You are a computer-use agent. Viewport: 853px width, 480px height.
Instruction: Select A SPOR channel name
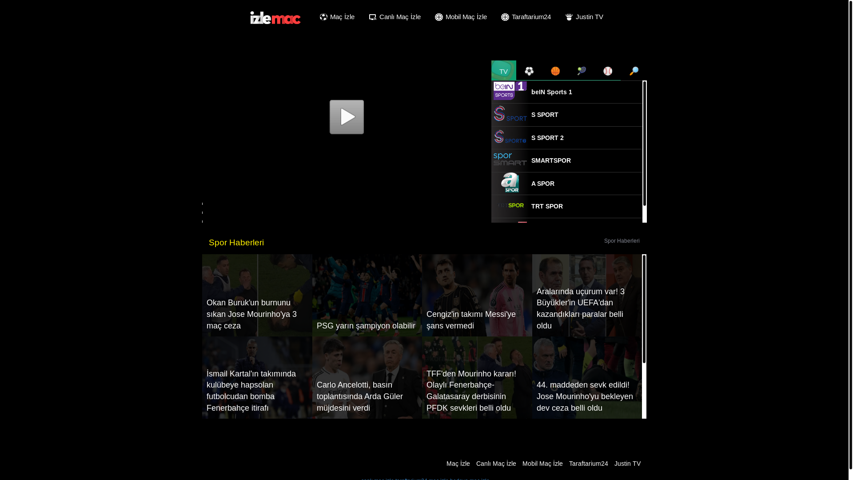coord(542,184)
